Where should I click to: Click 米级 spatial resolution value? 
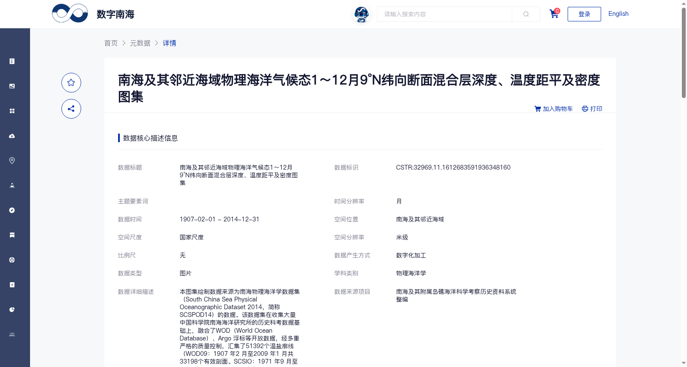(402, 237)
